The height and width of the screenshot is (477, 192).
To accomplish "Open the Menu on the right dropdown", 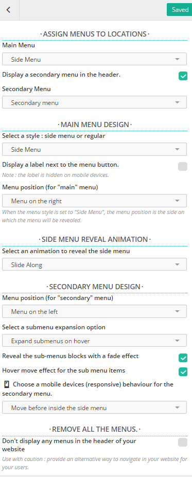I will [x=94, y=201].
